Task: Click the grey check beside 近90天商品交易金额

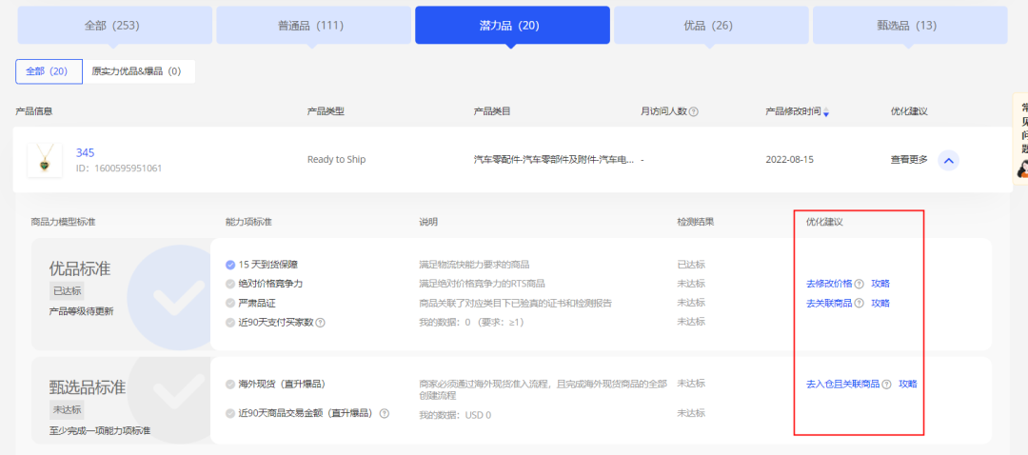Action: coord(230,414)
